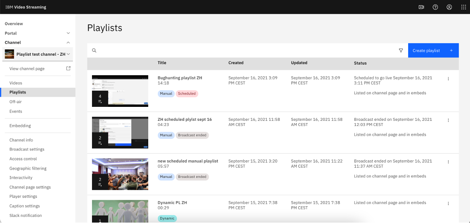The height and width of the screenshot is (223, 470).
Task: Open external link icon beside View channel page
Action: click(x=68, y=68)
